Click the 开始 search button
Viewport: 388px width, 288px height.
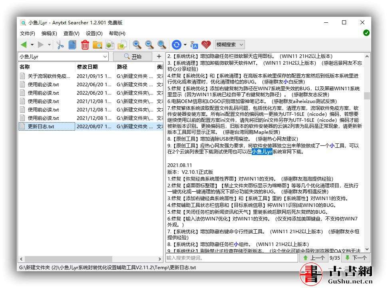point(133,57)
